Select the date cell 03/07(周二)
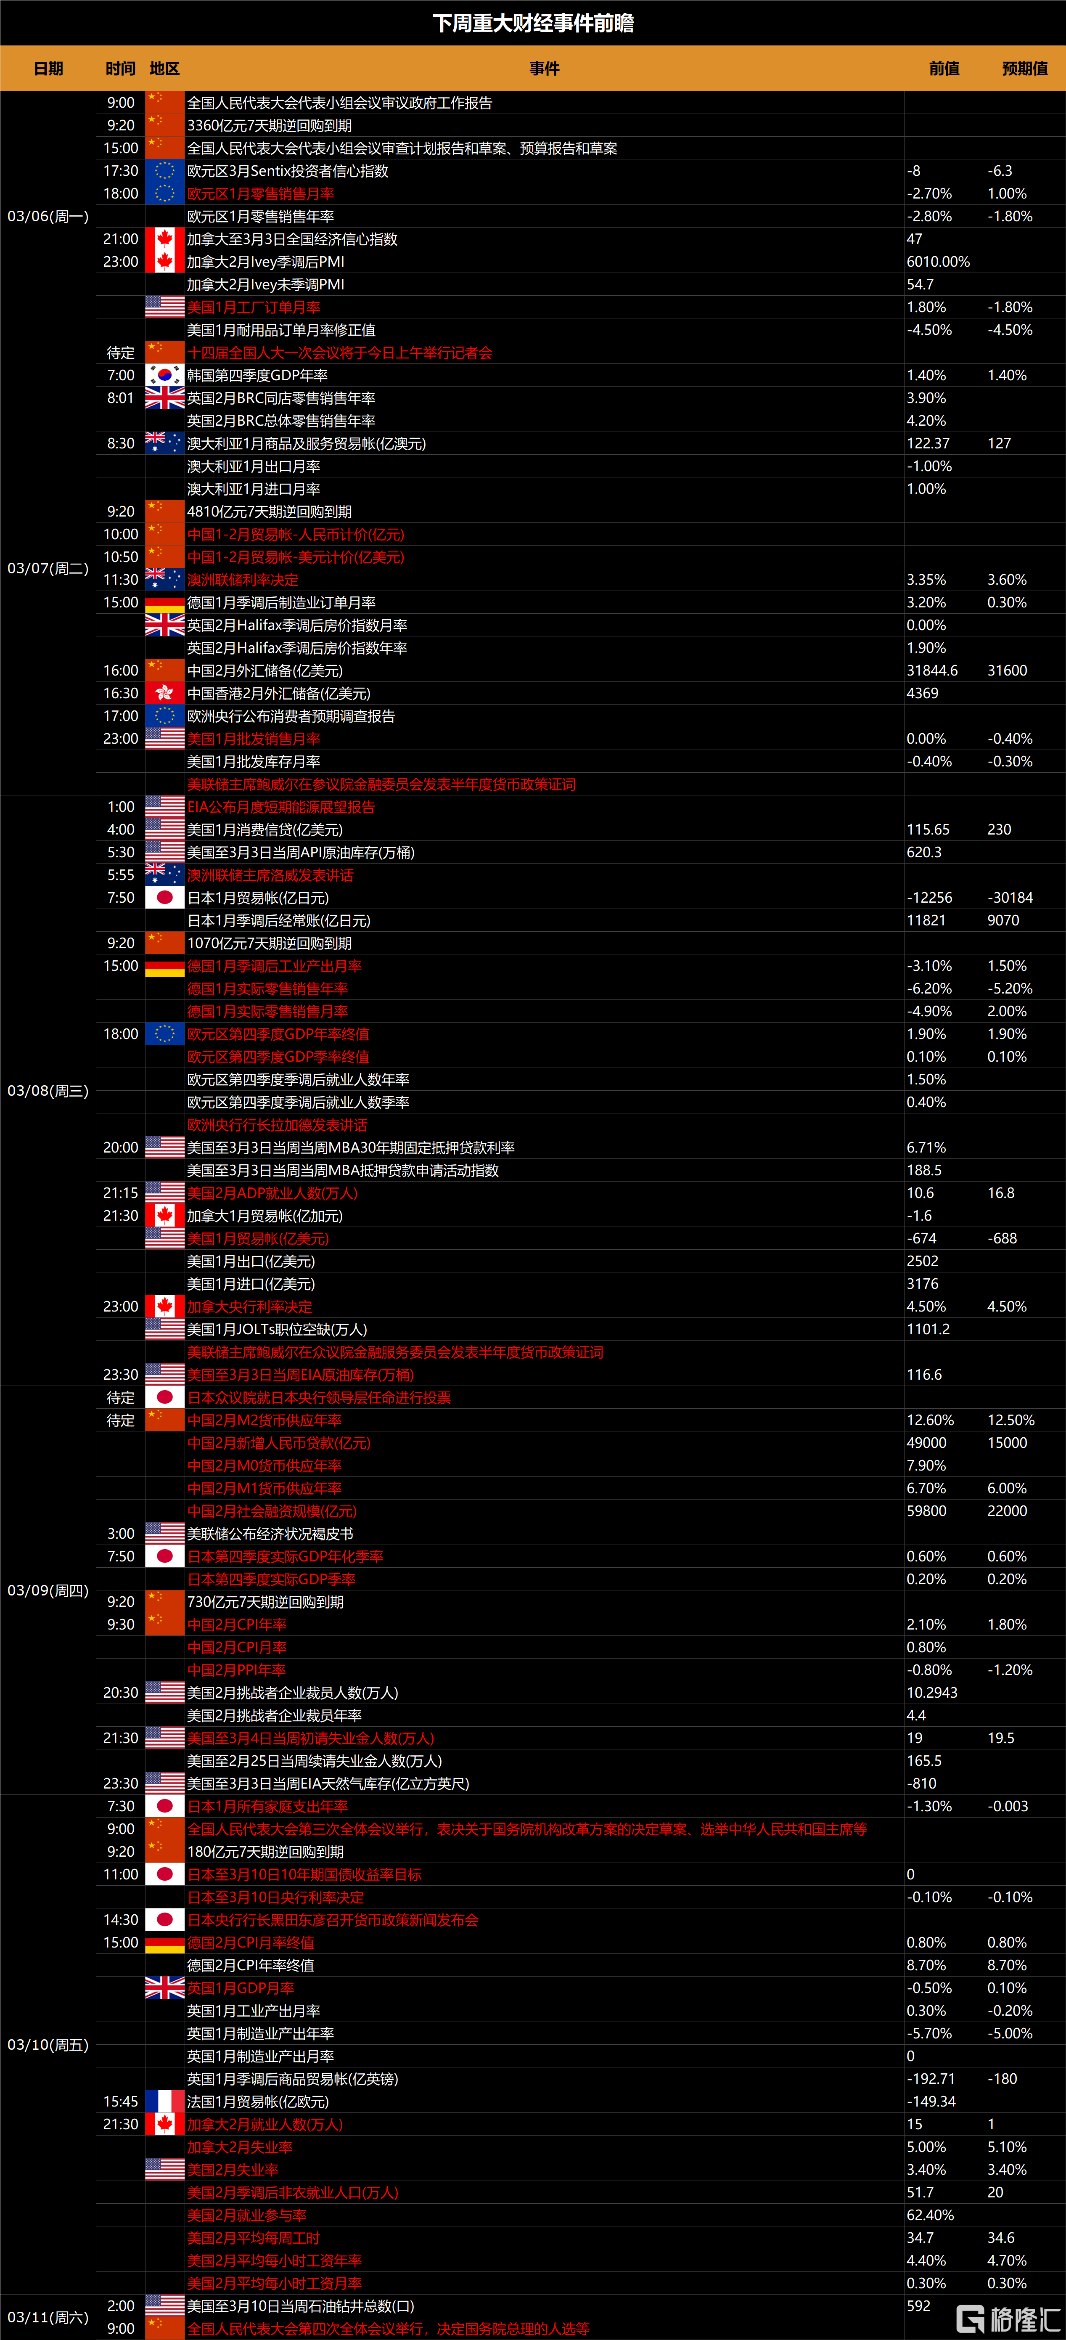 [x=48, y=569]
